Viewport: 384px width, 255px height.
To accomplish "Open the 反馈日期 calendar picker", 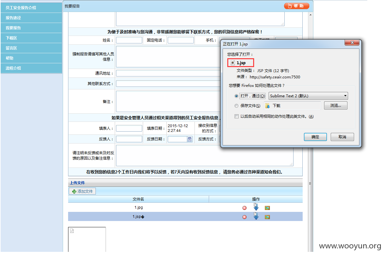I will [x=190, y=139].
